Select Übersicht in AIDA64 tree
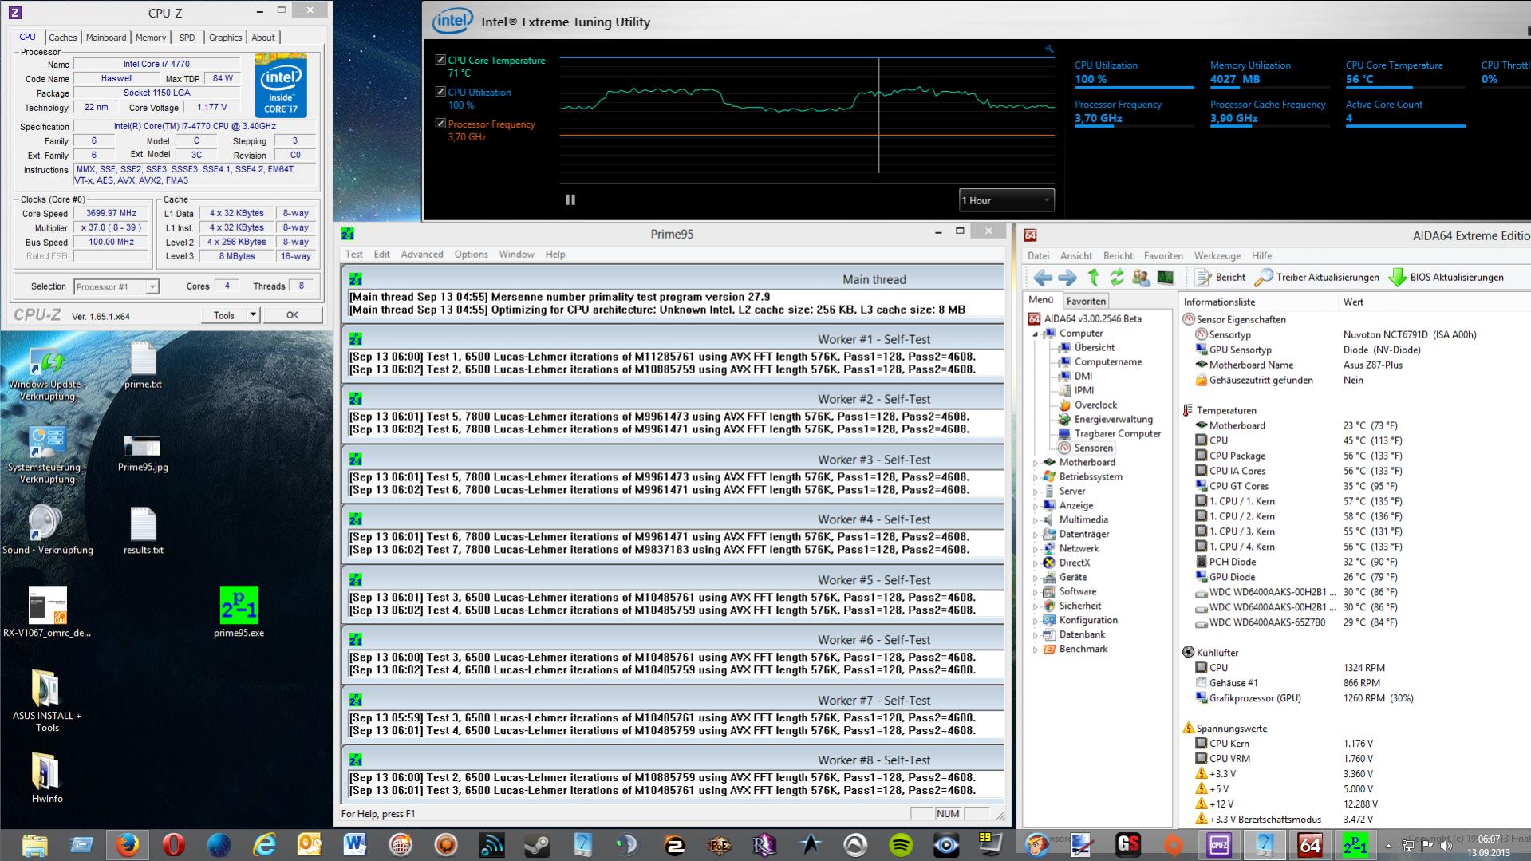Image resolution: width=1531 pixels, height=861 pixels. [1095, 348]
